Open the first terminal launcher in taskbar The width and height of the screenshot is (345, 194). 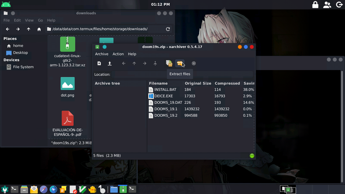(x=14, y=189)
